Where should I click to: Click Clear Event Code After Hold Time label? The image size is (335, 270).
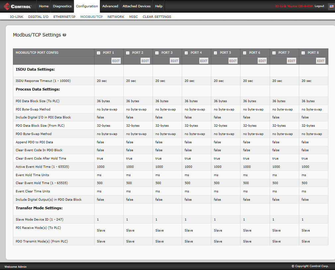(x=41, y=158)
